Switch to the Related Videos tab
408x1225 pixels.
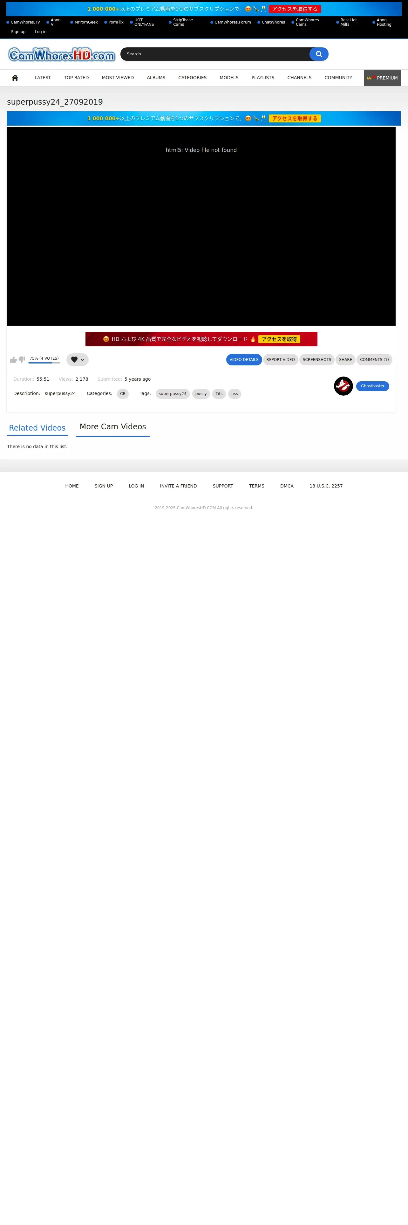37,428
